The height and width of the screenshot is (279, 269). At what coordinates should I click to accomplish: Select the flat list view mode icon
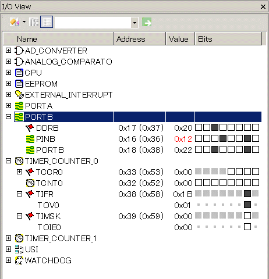pos(47,22)
